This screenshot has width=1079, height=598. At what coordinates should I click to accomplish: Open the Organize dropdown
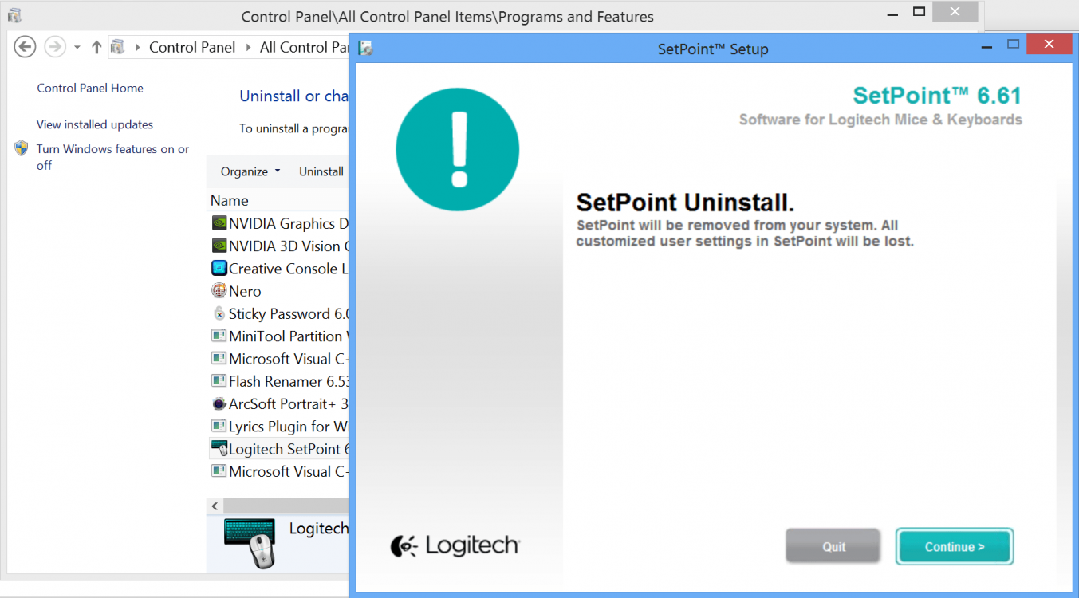point(248,171)
